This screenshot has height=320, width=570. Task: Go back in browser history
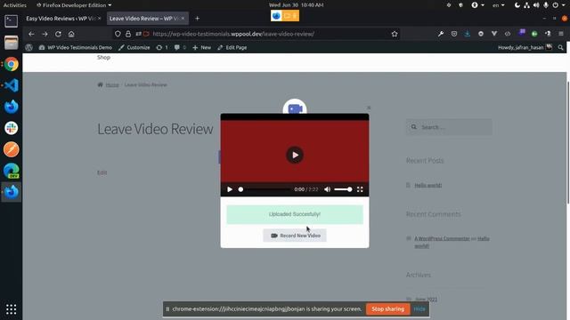[x=31, y=34]
